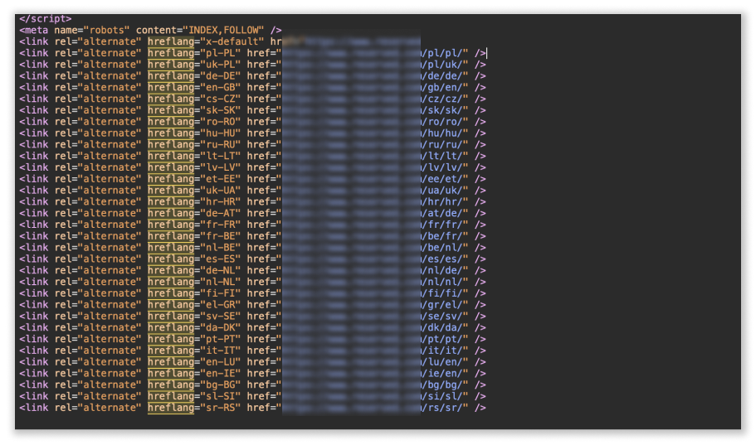This screenshot has height=445, width=756.
Task: Click the hreflang "ru-RU" value
Action: [221, 144]
